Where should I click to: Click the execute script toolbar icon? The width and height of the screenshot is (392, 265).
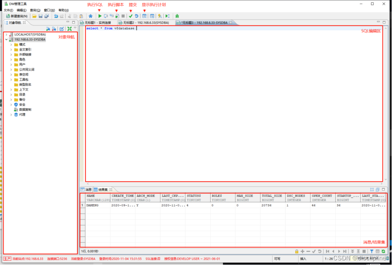(x=117, y=16)
